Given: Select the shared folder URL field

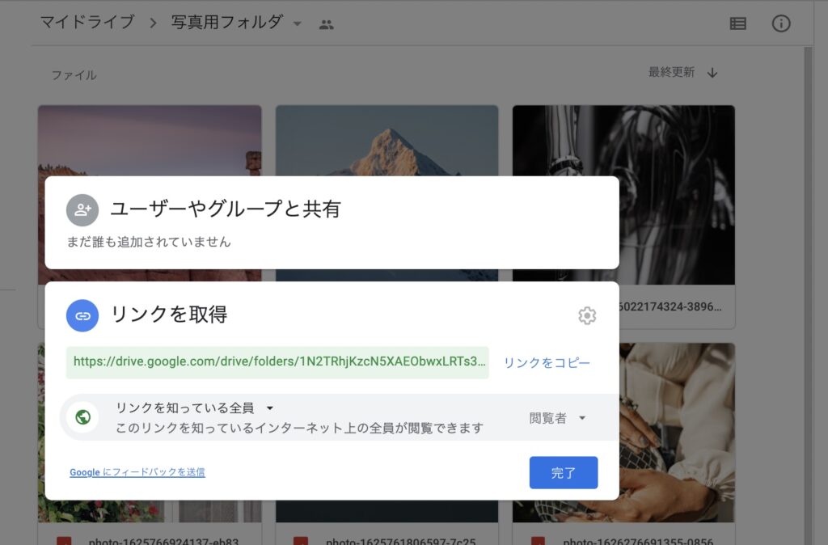Looking at the screenshot, I should [277, 362].
